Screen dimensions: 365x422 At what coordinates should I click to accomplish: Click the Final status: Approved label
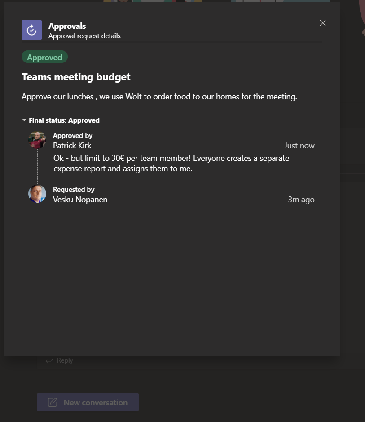(64, 120)
